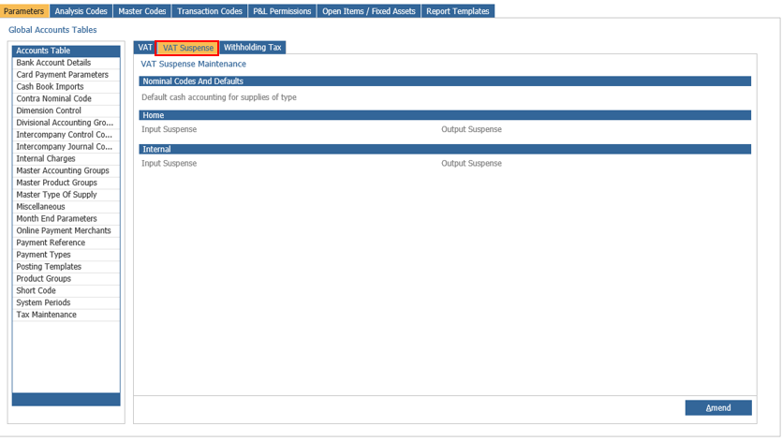This screenshot has height=441, width=782.
Task: Choose Month End Parameters entry
Action: (x=56, y=219)
